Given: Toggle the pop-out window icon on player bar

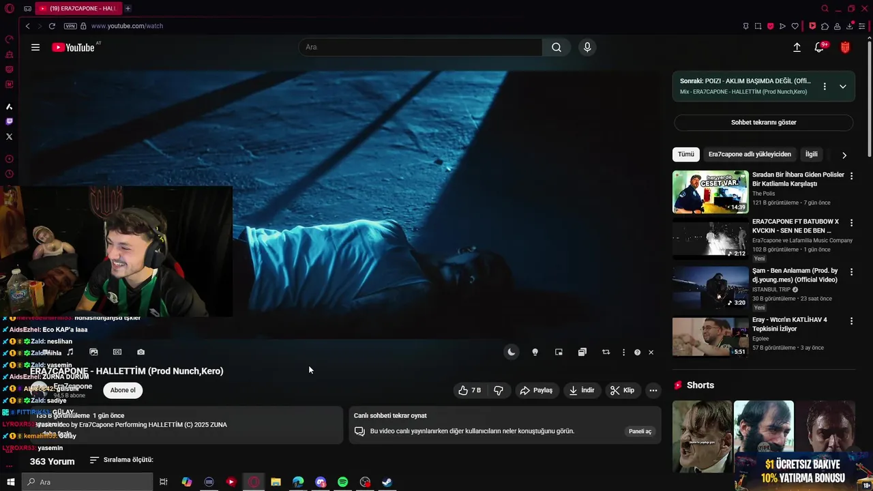Looking at the screenshot, I should pyautogui.click(x=582, y=352).
